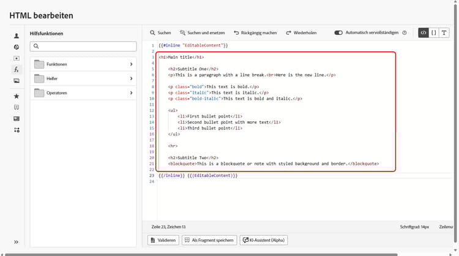Open the profile attributes sidebar icon
The height and width of the screenshot is (256, 459).
(x=17, y=36)
